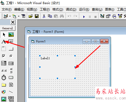Open the 编辑(E) menu

coord(19,9)
